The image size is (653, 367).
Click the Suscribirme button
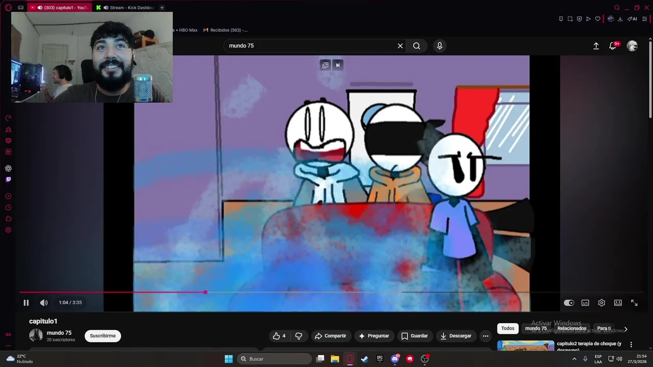tap(103, 336)
